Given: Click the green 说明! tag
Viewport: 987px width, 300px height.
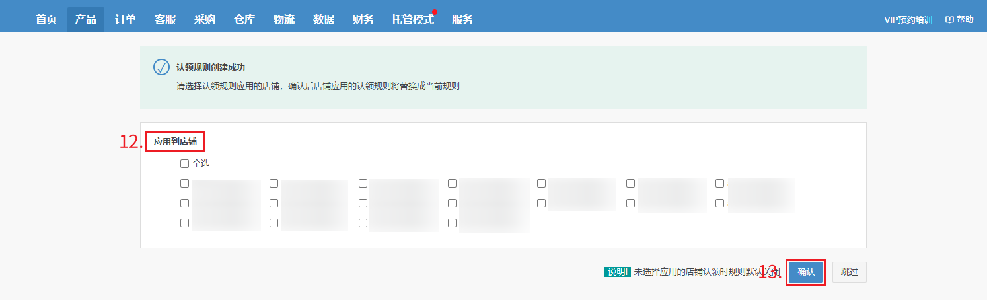Looking at the screenshot, I should click(x=617, y=272).
